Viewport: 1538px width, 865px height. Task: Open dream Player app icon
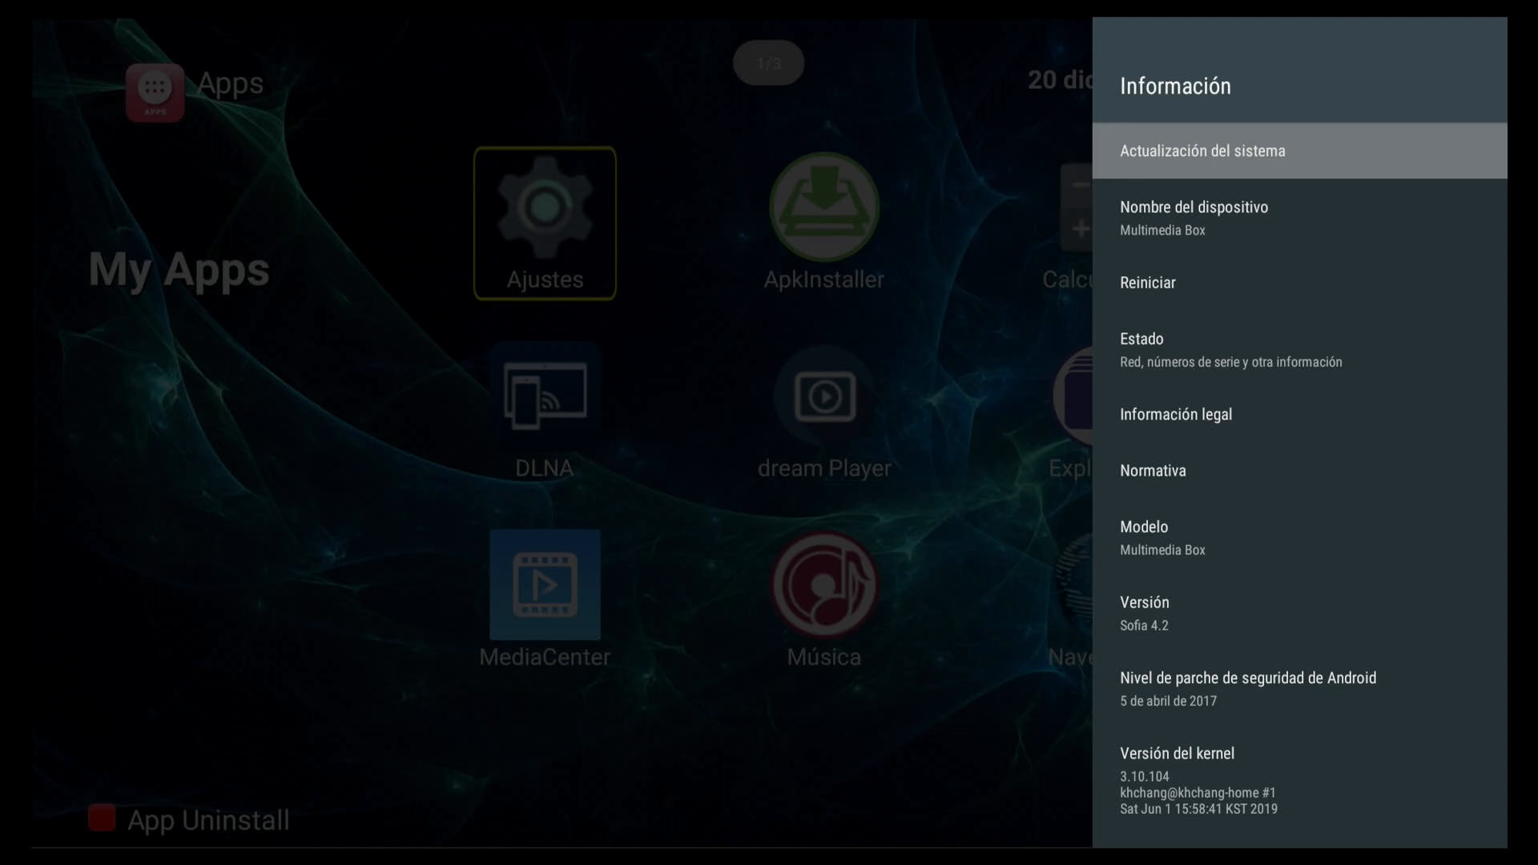[x=824, y=396]
